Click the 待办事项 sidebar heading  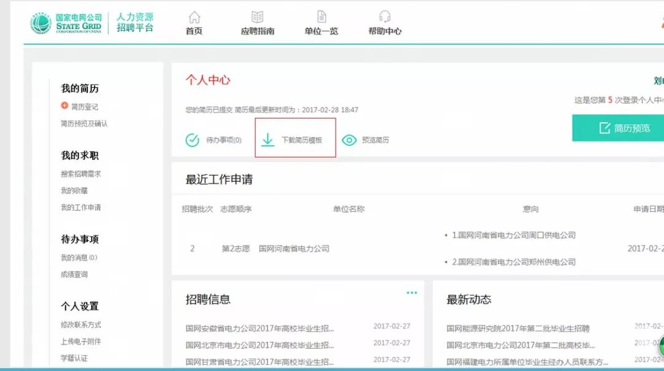pos(79,239)
